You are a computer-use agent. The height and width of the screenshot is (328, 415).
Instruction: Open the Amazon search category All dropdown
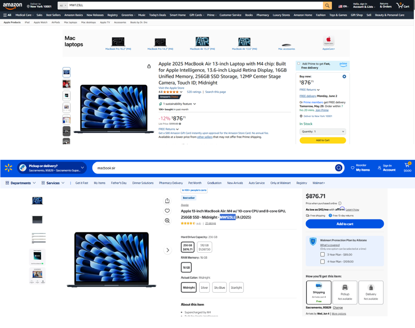63,6
